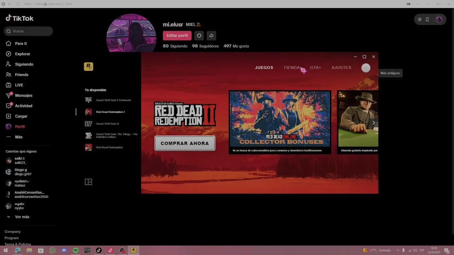The width and height of the screenshot is (454, 255).
Task: Click the COMPRAR AHORA button
Action: [x=185, y=143]
